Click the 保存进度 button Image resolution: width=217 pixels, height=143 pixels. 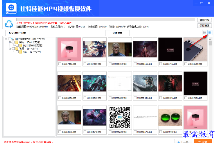[204, 26]
